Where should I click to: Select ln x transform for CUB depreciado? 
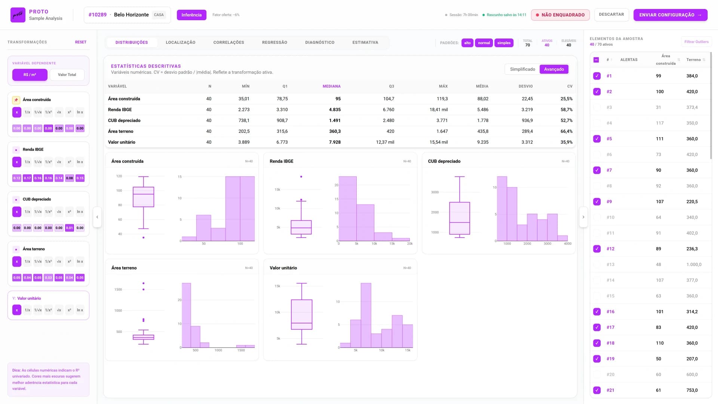(80, 212)
